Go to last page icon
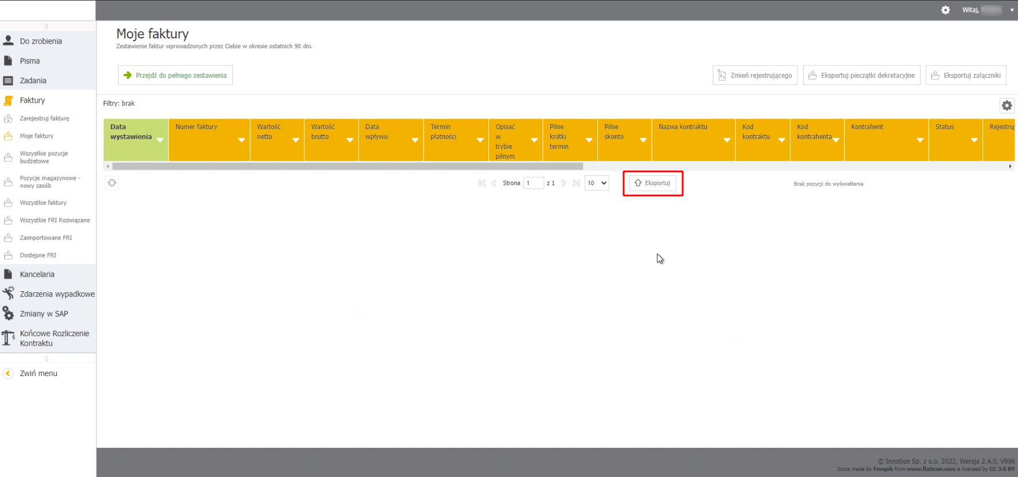Image resolution: width=1018 pixels, height=477 pixels. [x=576, y=183]
